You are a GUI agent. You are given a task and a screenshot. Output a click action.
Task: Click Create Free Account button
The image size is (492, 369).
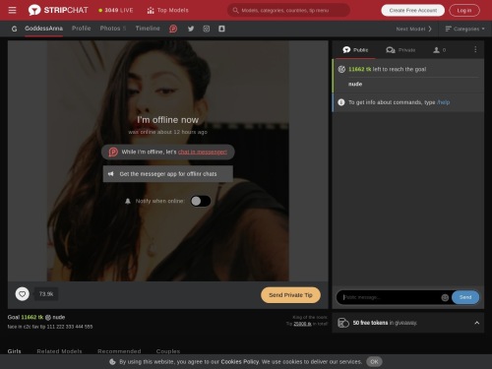point(412,10)
